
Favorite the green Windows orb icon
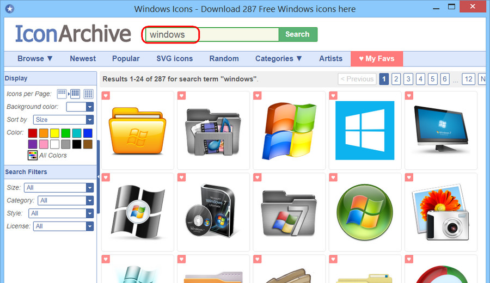333,177
